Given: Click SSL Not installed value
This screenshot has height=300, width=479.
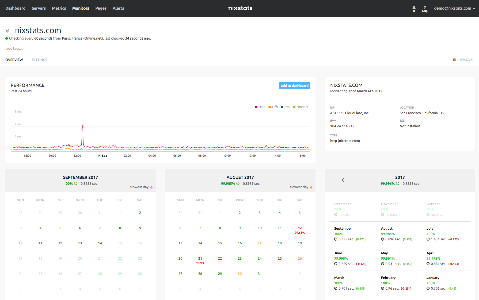Looking at the screenshot, I should coord(410,126).
